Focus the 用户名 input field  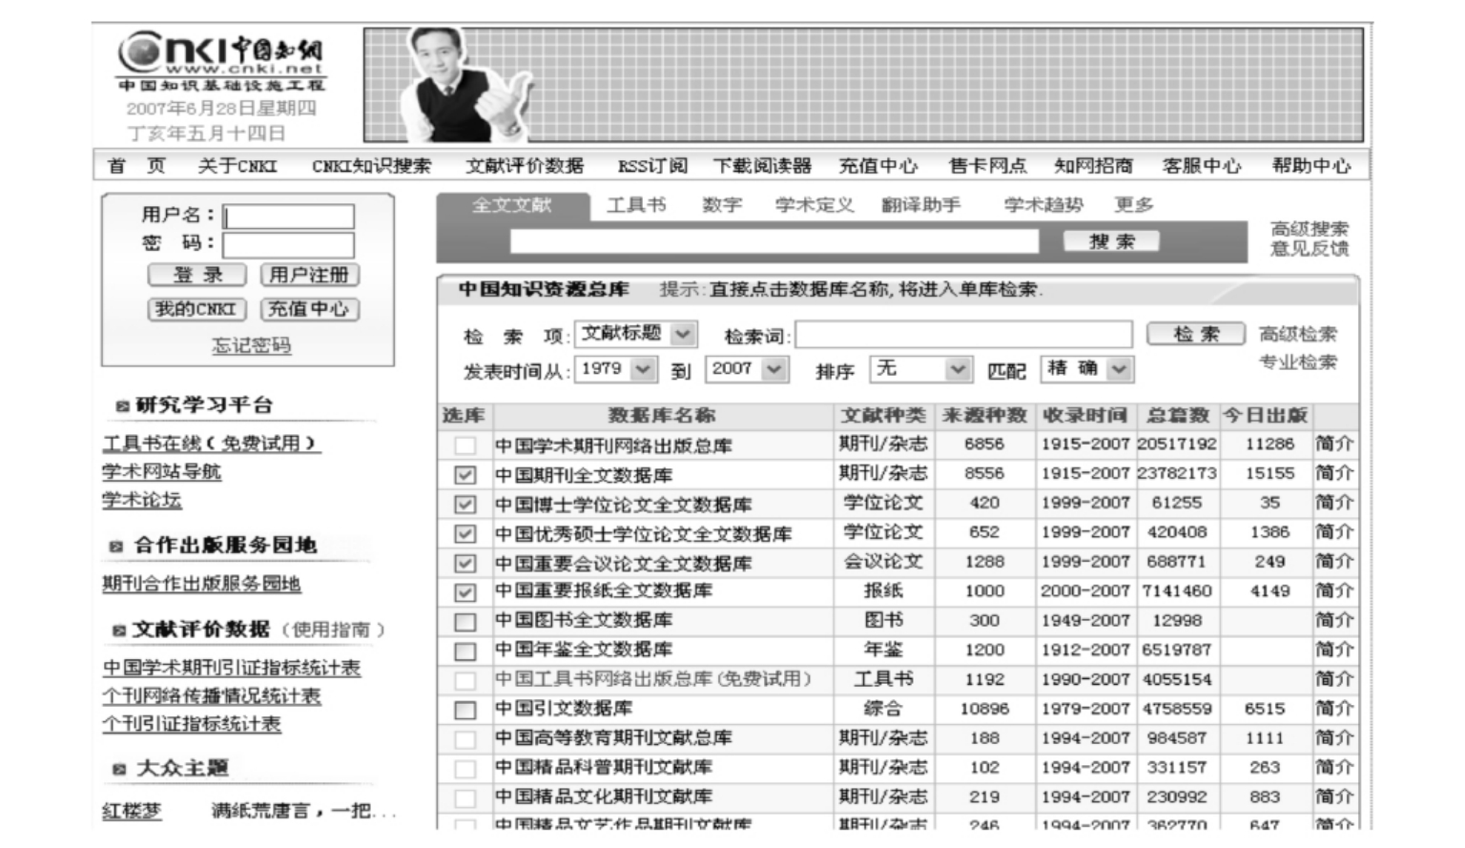click(x=288, y=217)
